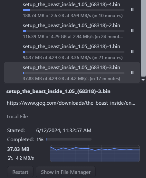This screenshot has height=178, width=146.
Task: Pause the -4.bin download
Action: (132, 10)
